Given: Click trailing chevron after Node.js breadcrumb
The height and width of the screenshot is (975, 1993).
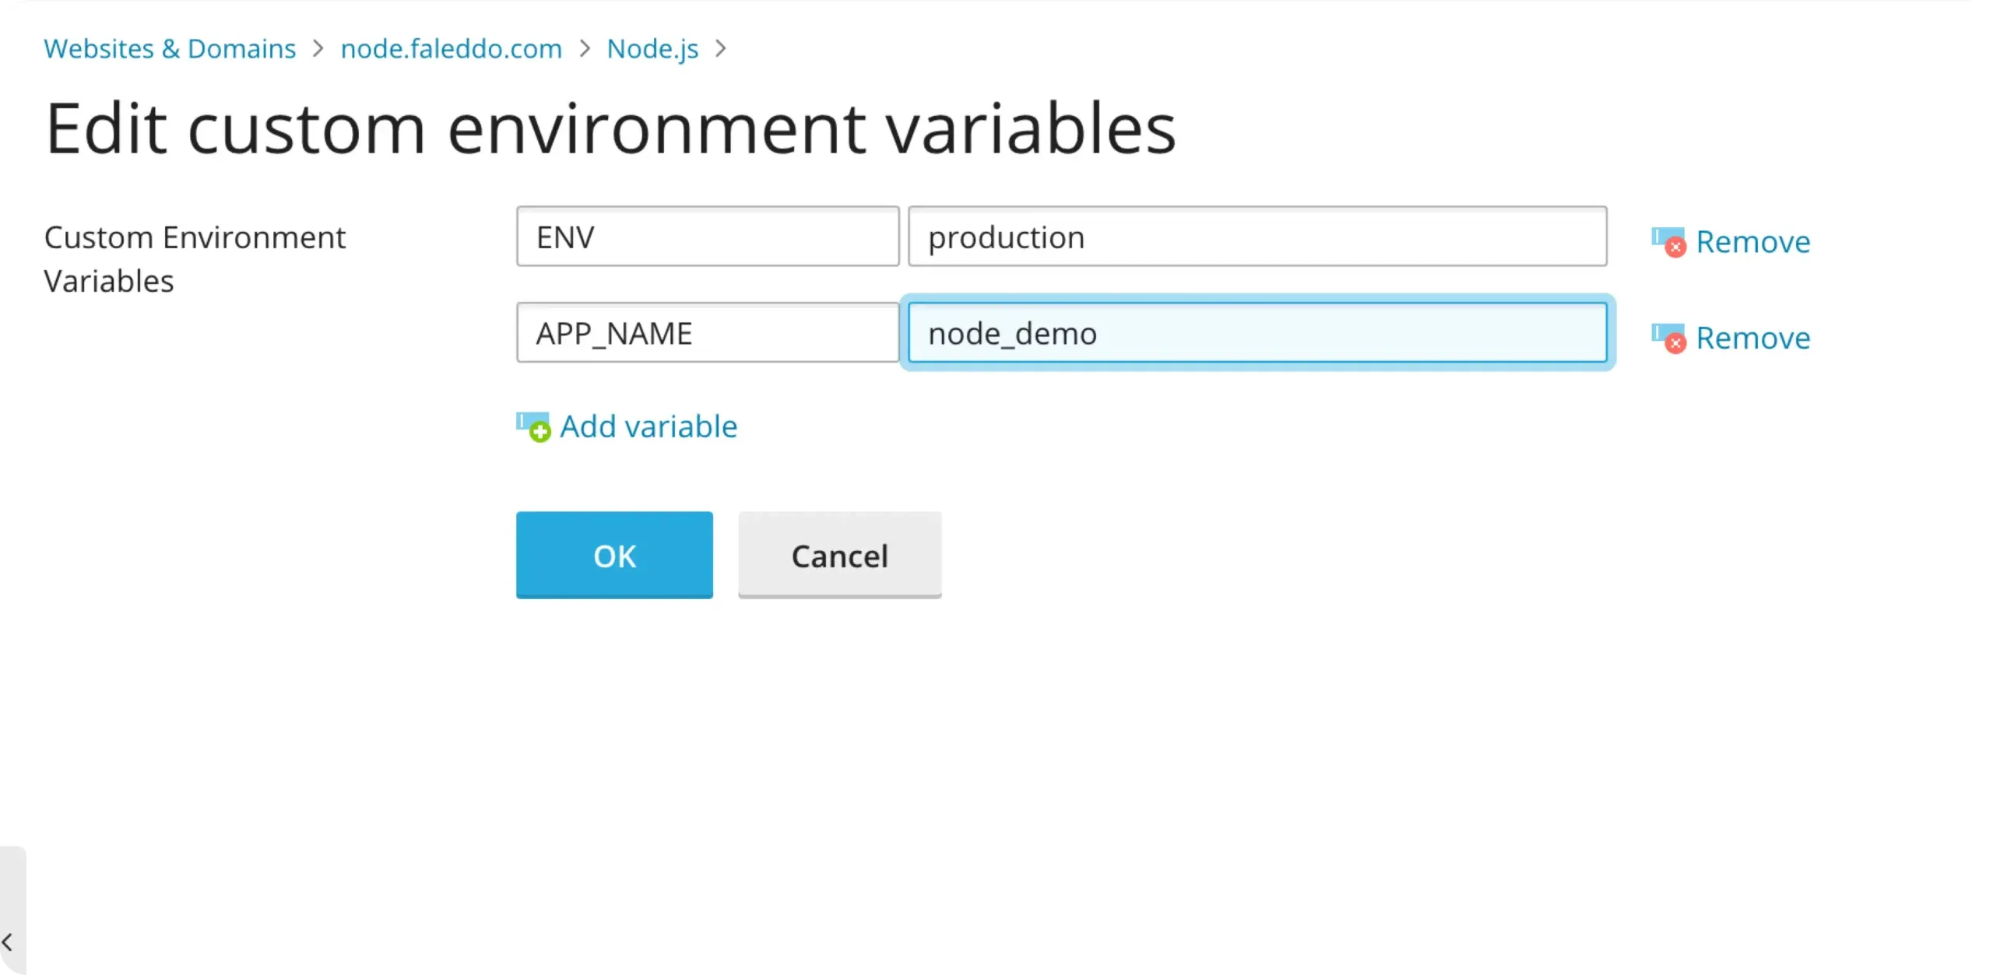Looking at the screenshot, I should [x=721, y=49].
